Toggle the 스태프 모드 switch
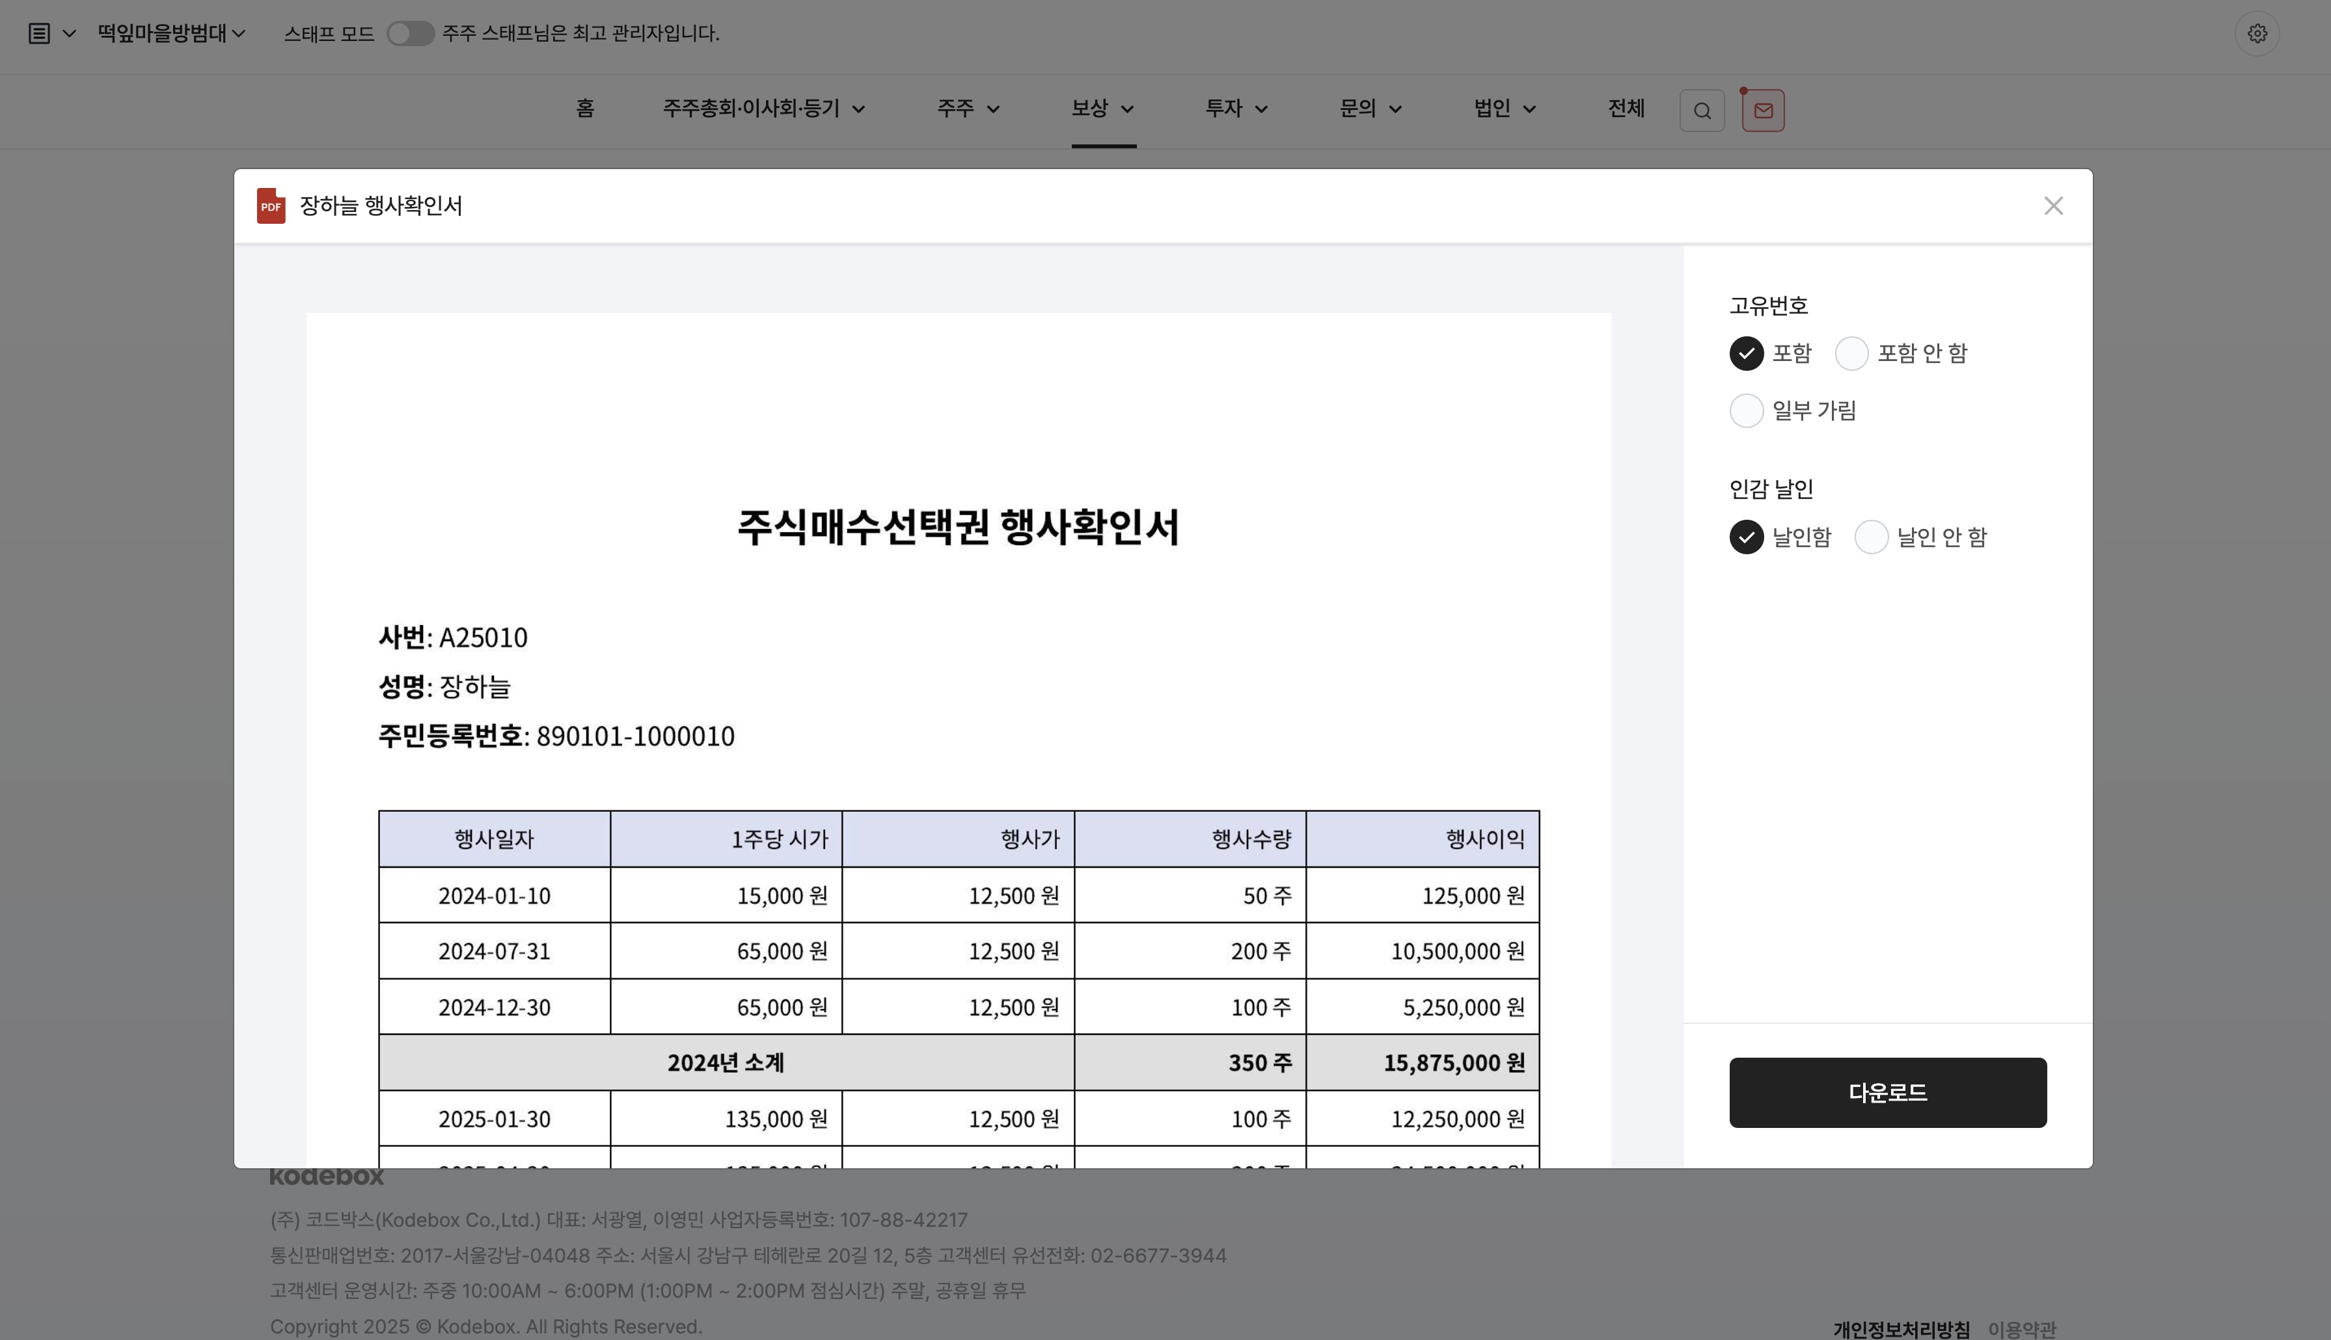 (x=410, y=34)
